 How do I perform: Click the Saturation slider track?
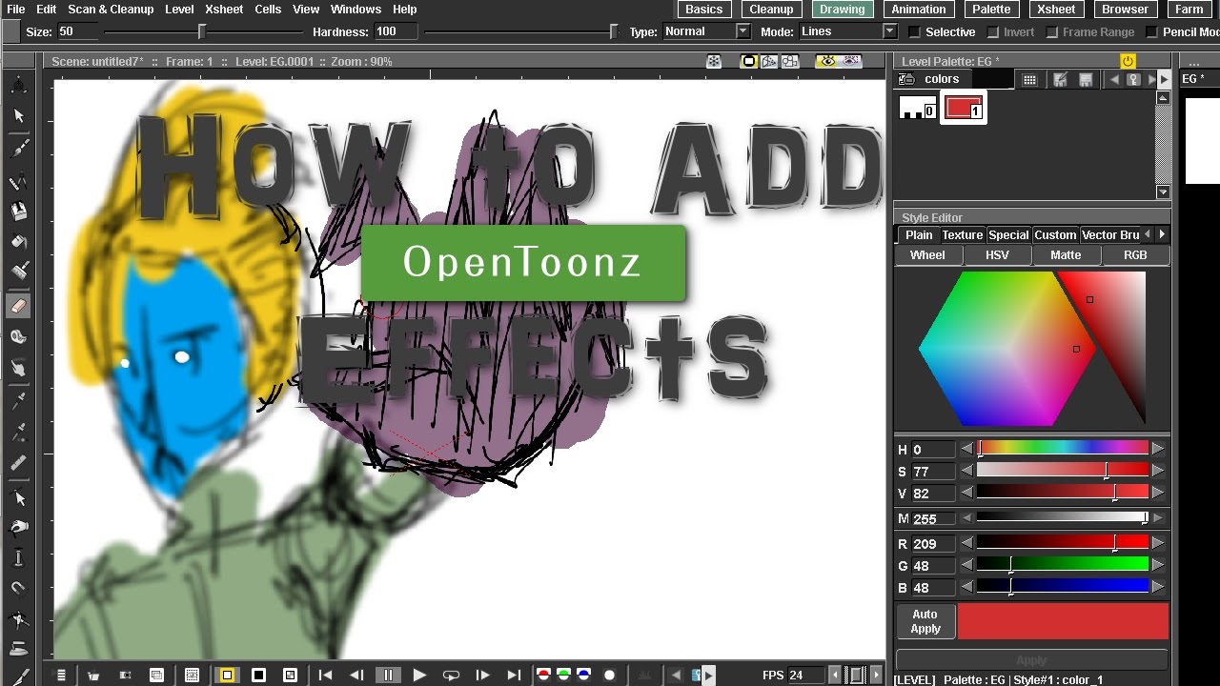(1063, 471)
